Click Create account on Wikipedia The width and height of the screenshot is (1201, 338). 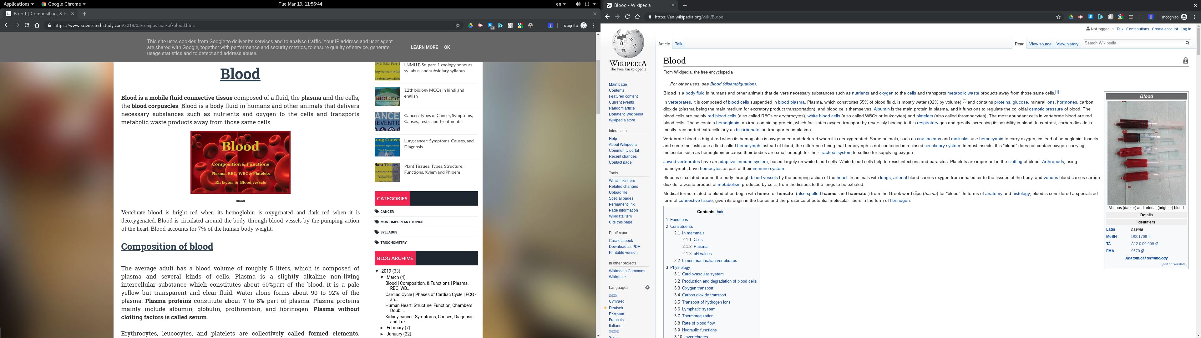(x=1165, y=29)
